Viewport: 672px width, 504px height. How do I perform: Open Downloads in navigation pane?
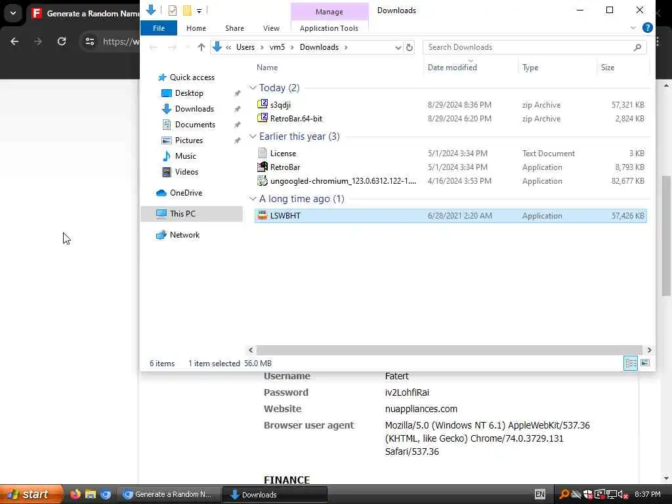pos(194,109)
